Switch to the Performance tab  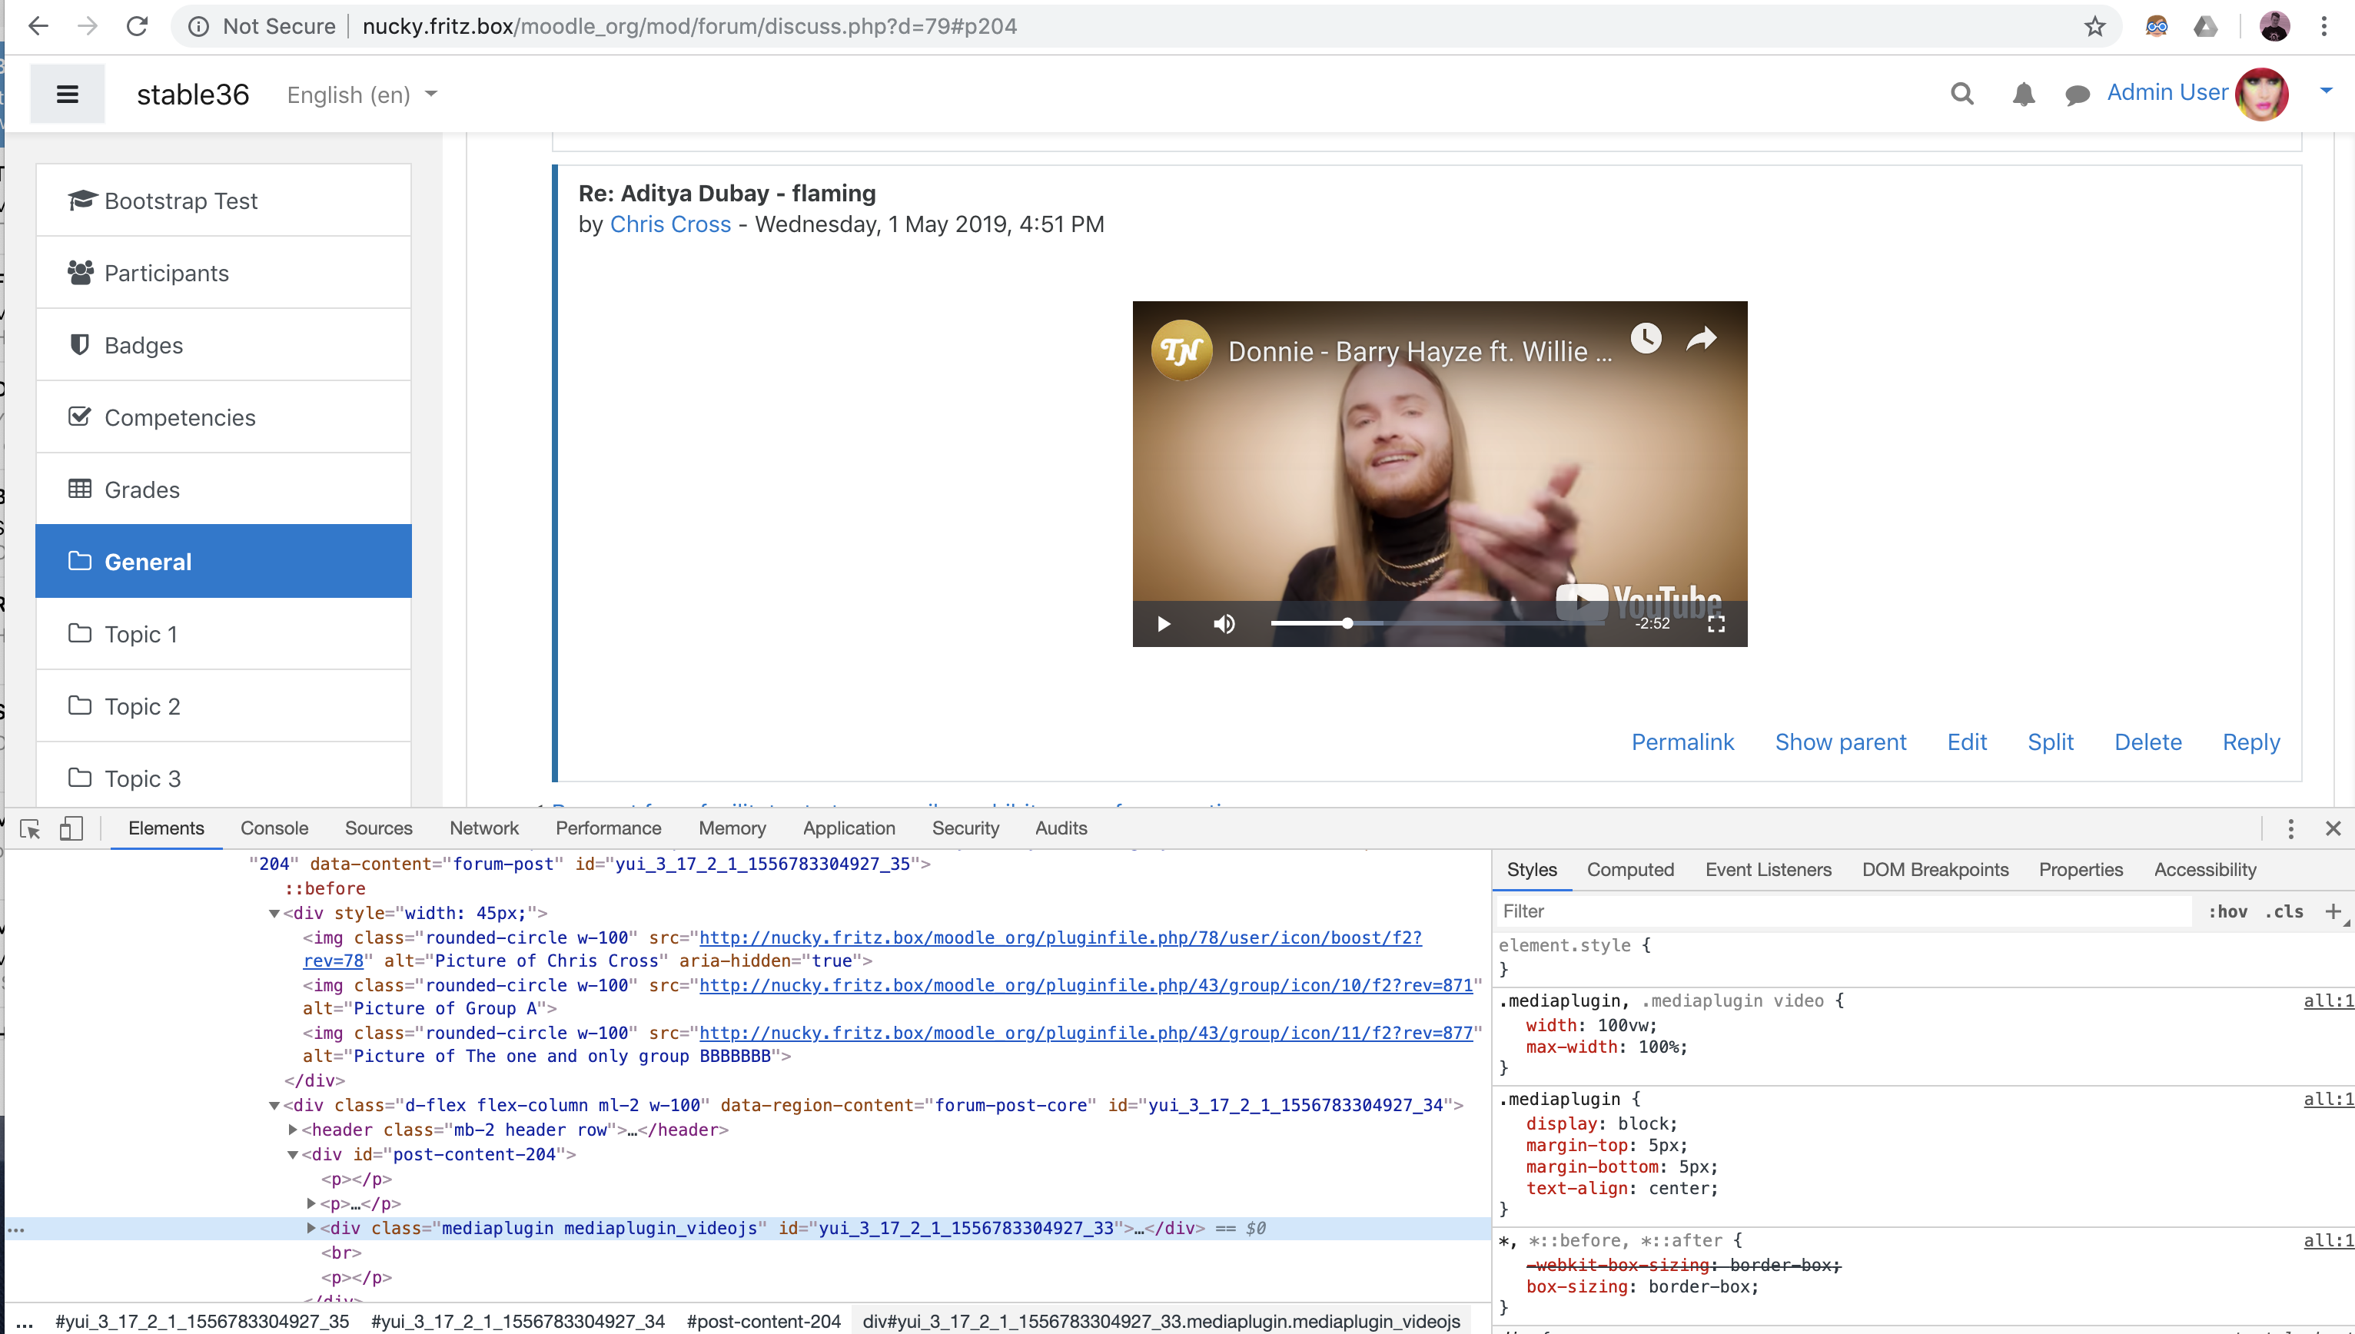click(x=609, y=828)
